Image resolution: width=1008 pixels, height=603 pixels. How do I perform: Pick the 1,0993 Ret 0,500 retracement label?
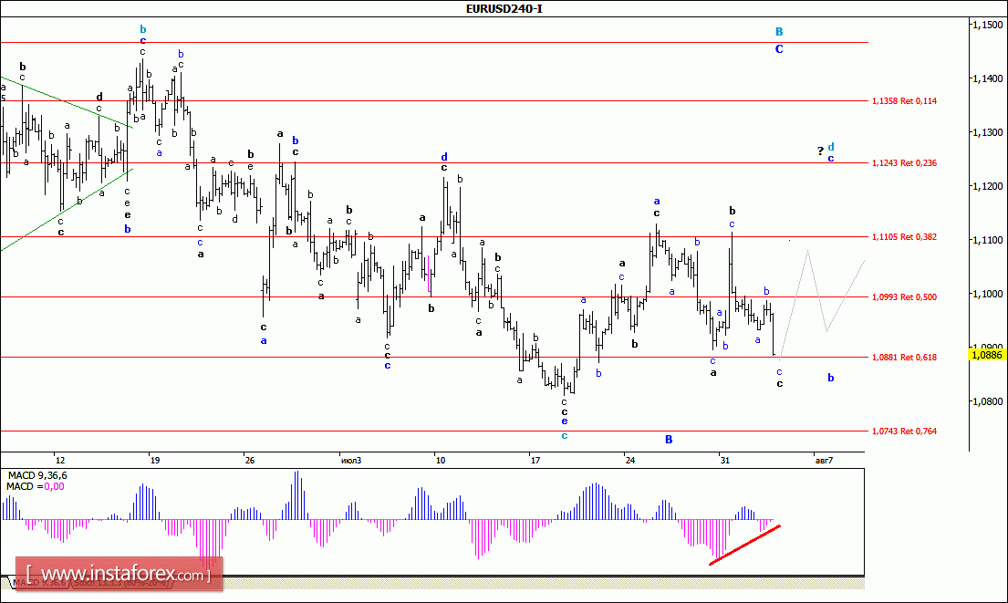click(904, 296)
